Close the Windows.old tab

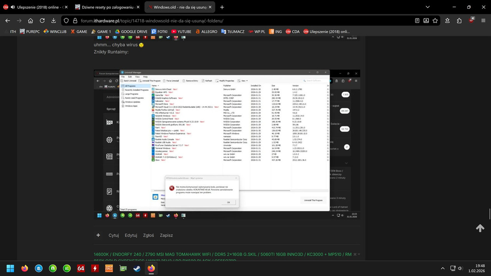tap(210, 7)
